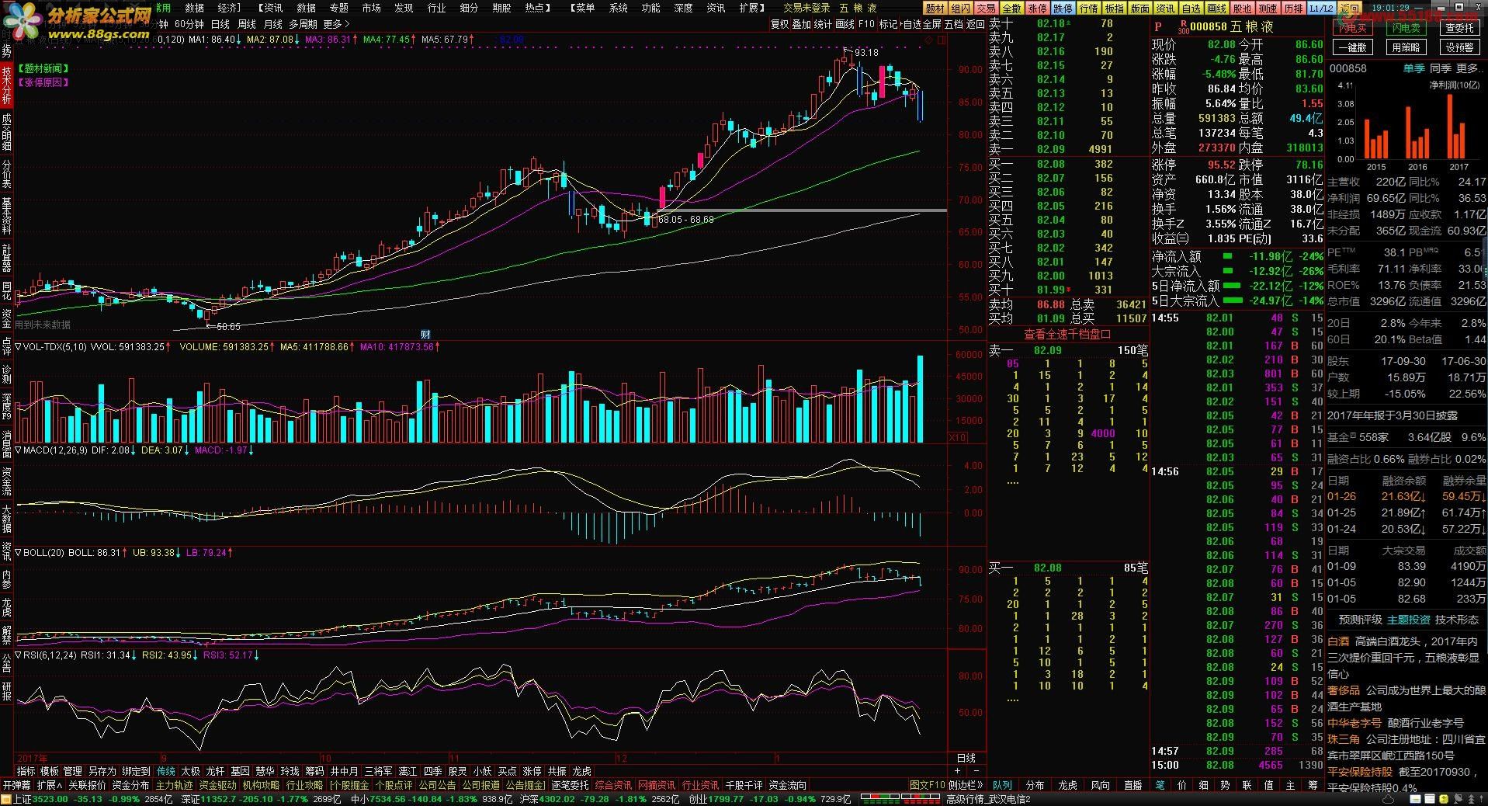Click the 版面 toolbar button

(1139, 9)
